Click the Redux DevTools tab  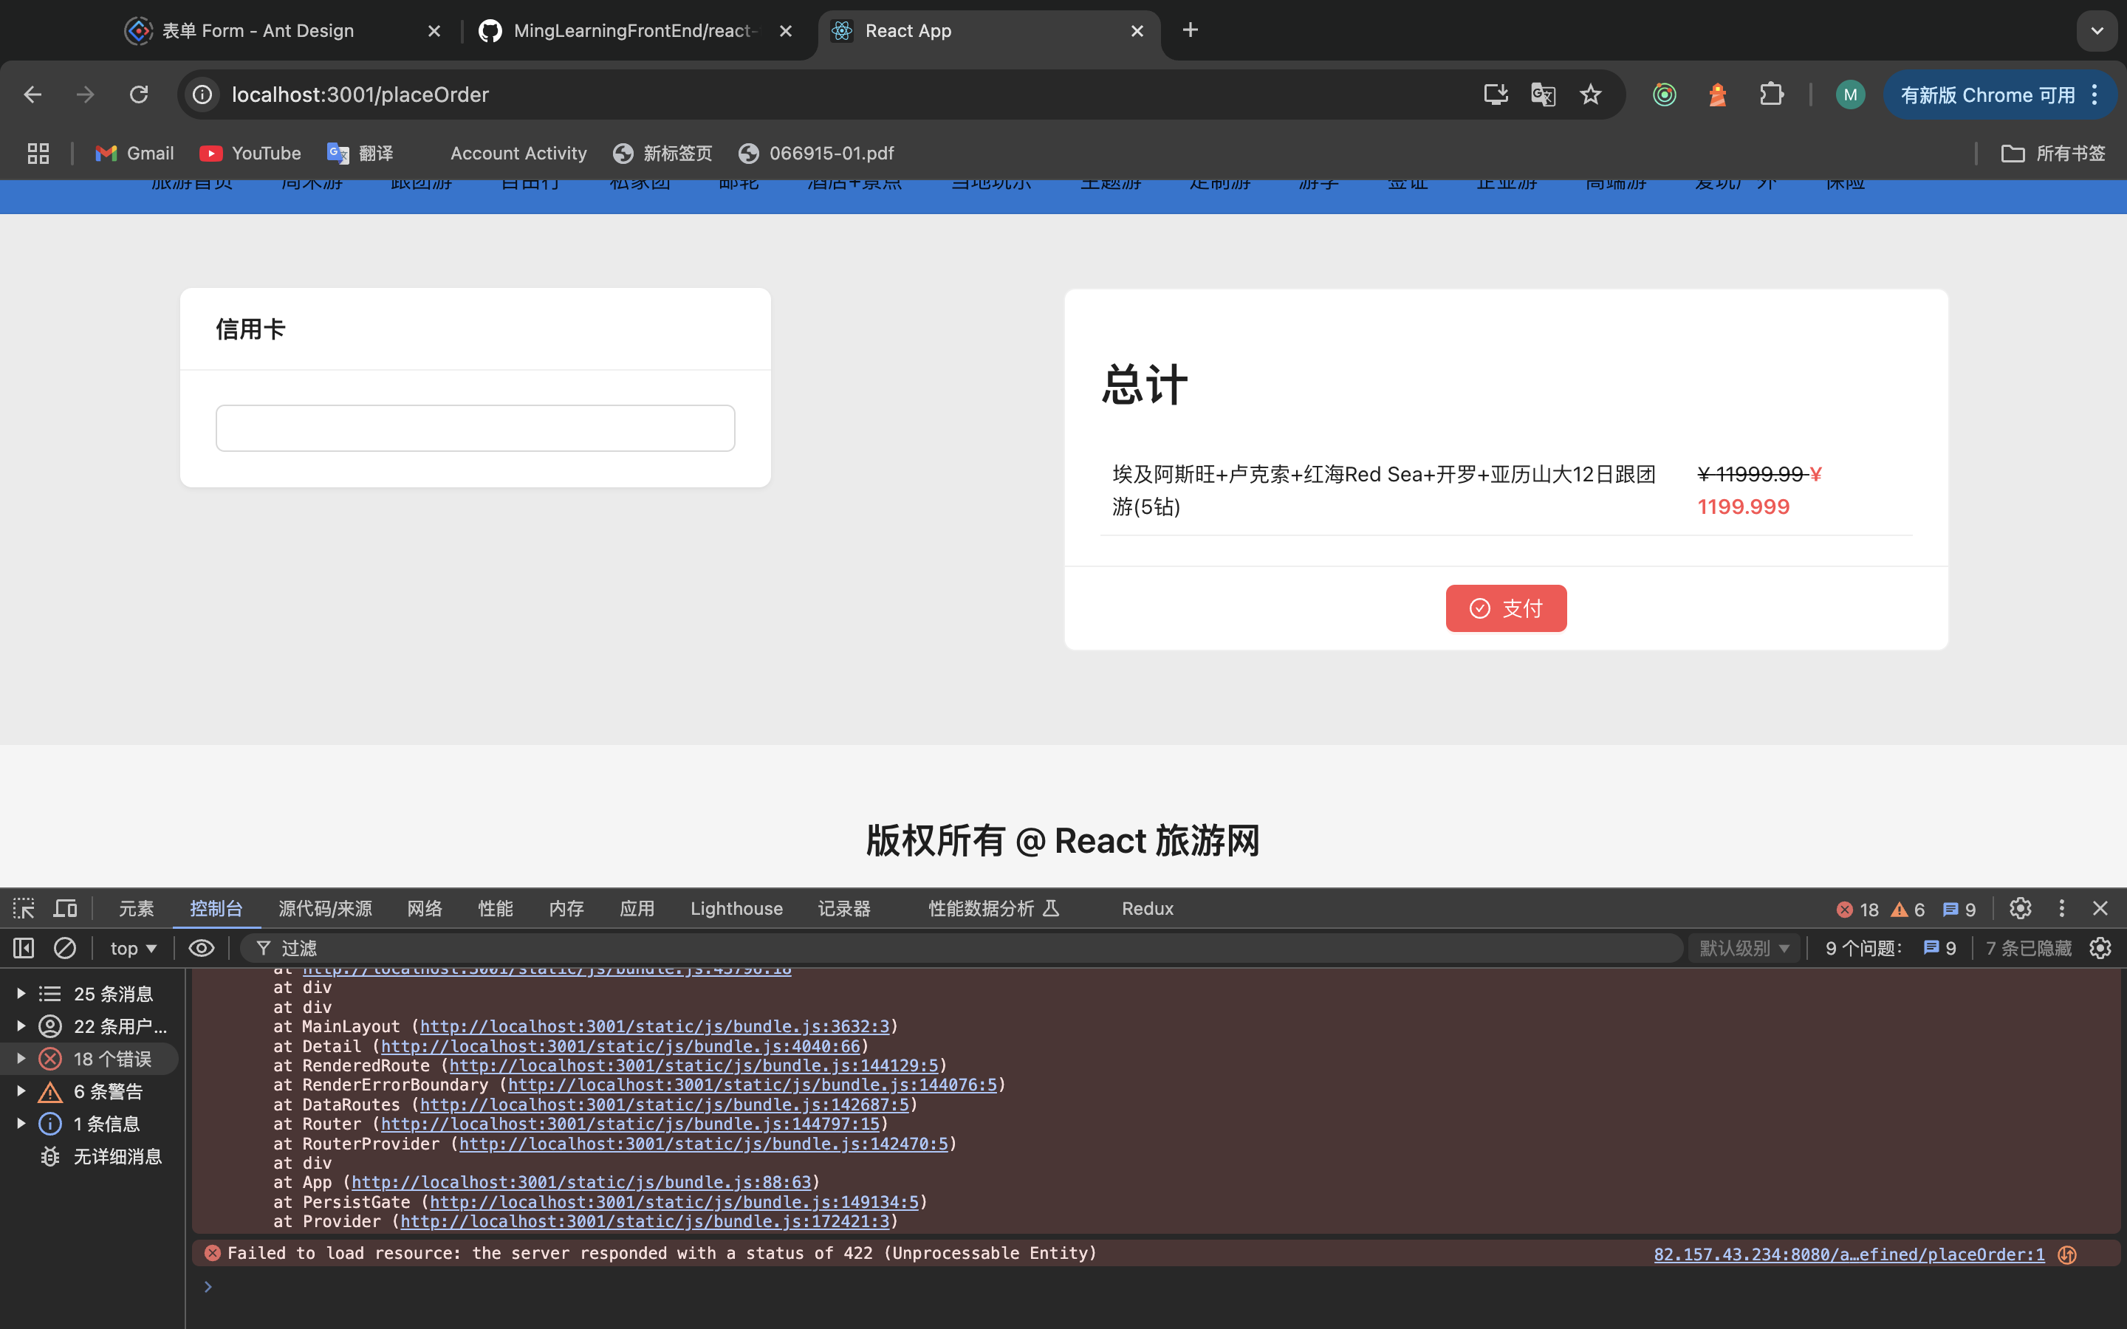(1148, 908)
